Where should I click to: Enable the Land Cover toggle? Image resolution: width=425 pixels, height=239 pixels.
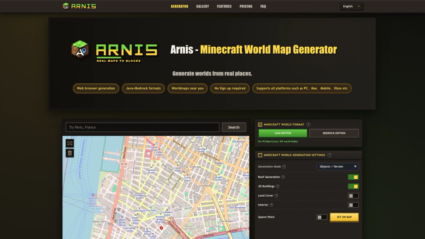click(353, 196)
